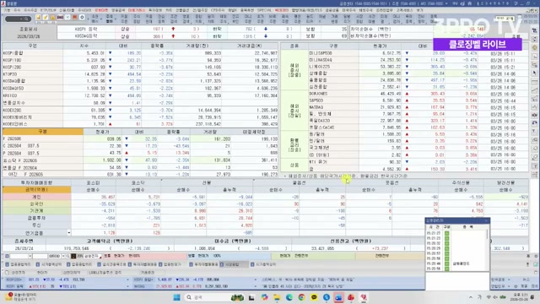Open the 주식 menu

pos(17,10)
